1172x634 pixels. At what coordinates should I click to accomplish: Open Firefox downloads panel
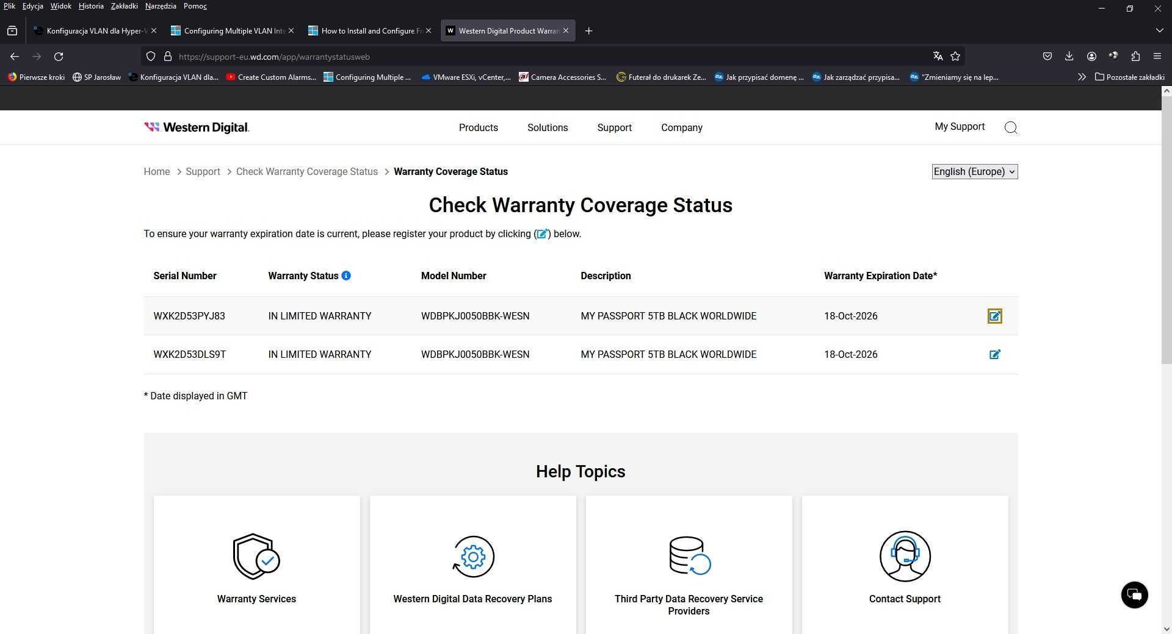pyautogui.click(x=1069, y=56)
